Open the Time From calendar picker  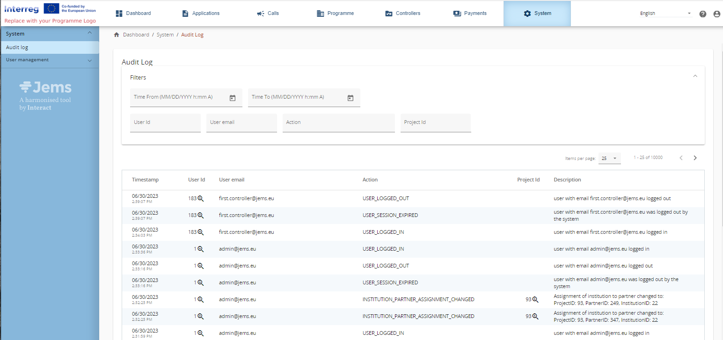tap(233, 98)
